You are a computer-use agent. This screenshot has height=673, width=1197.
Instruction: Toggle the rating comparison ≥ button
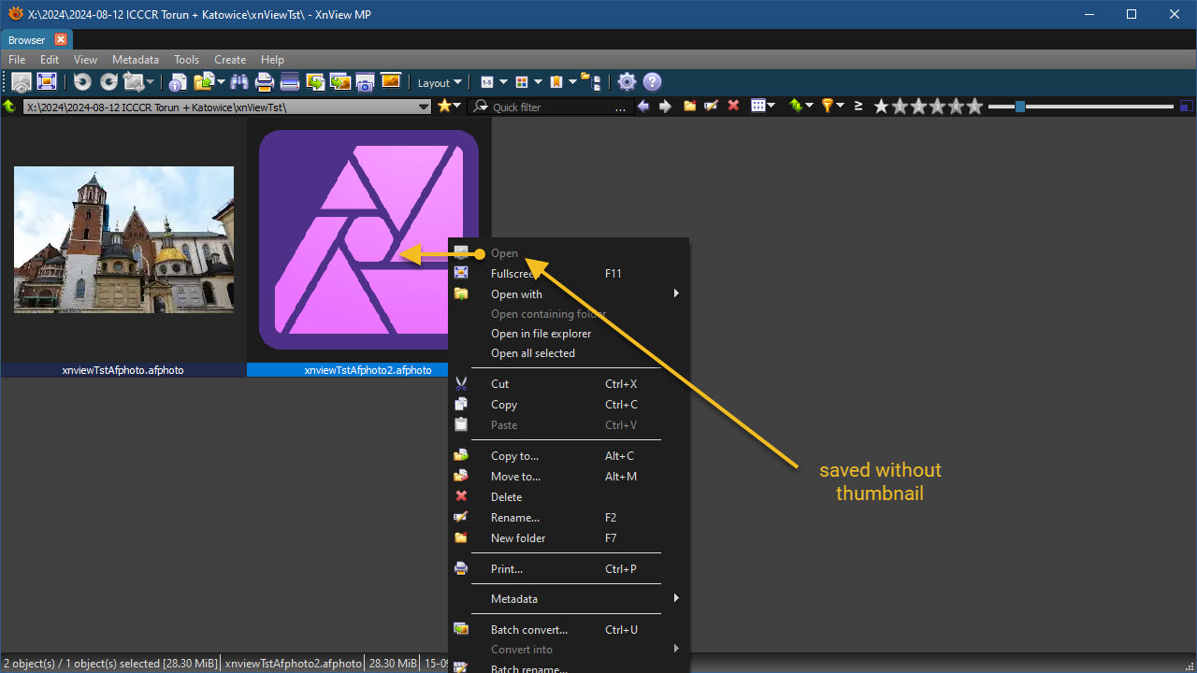[x=858, y=106]
